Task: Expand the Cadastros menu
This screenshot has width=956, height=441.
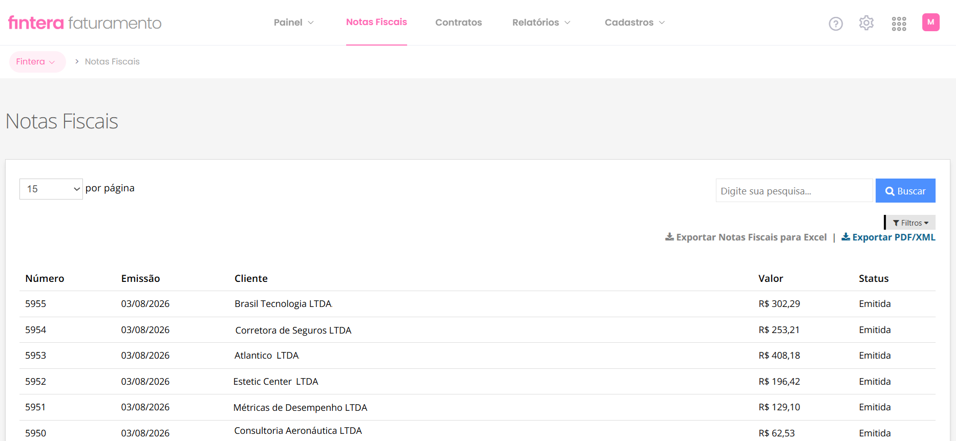Action: [634, 23]
